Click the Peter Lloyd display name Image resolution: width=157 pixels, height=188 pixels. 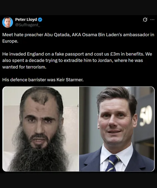[26, 19]
